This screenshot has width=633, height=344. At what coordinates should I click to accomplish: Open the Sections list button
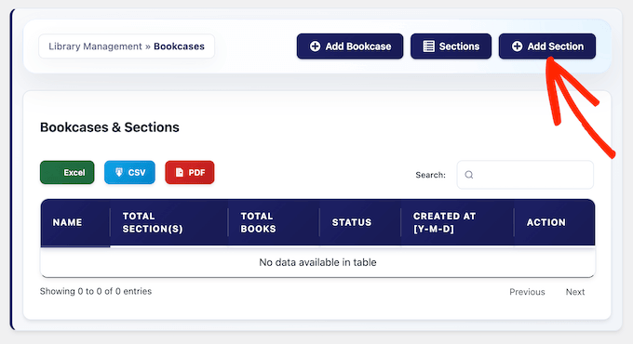[x=451, y=46]
